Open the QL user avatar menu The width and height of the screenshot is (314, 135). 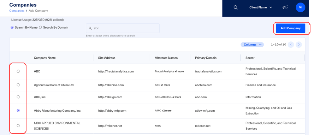point(300,7)
